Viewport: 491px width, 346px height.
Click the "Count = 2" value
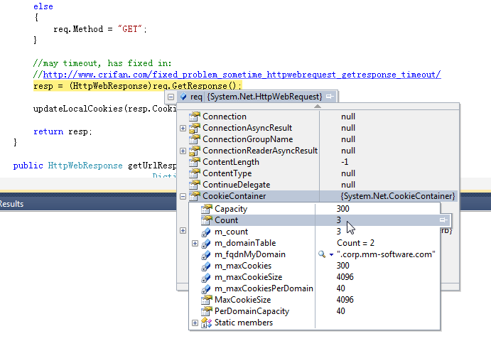click(355, 243)
